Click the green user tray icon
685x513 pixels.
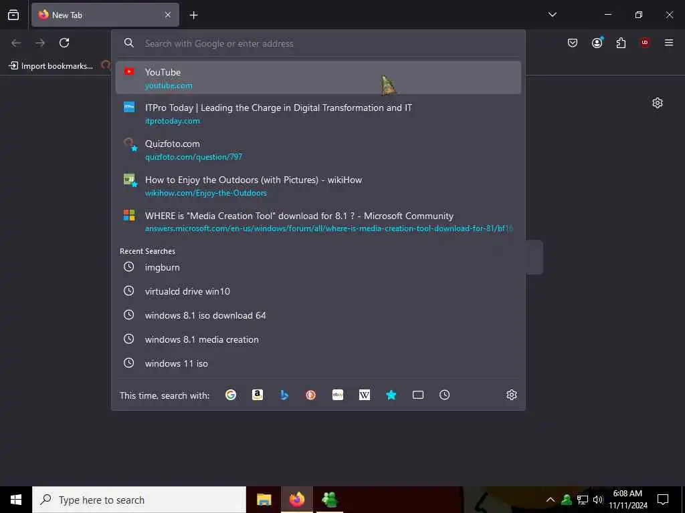567,500
